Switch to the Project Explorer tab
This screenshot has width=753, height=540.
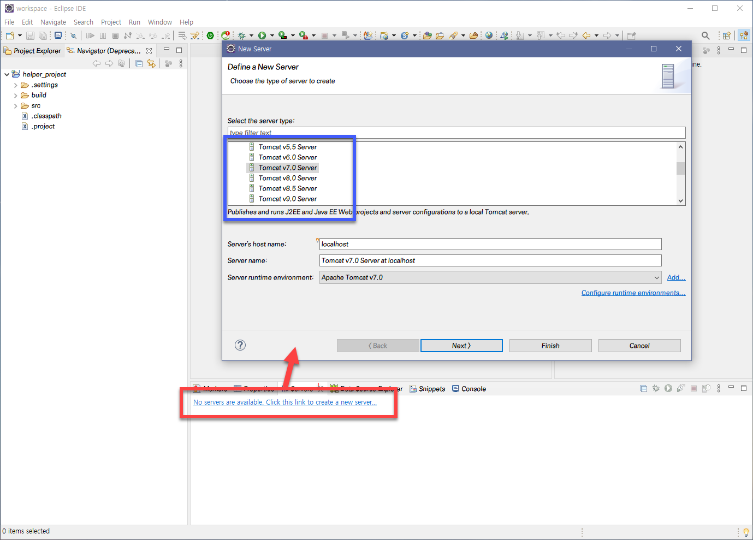click(x=33, y=51)
